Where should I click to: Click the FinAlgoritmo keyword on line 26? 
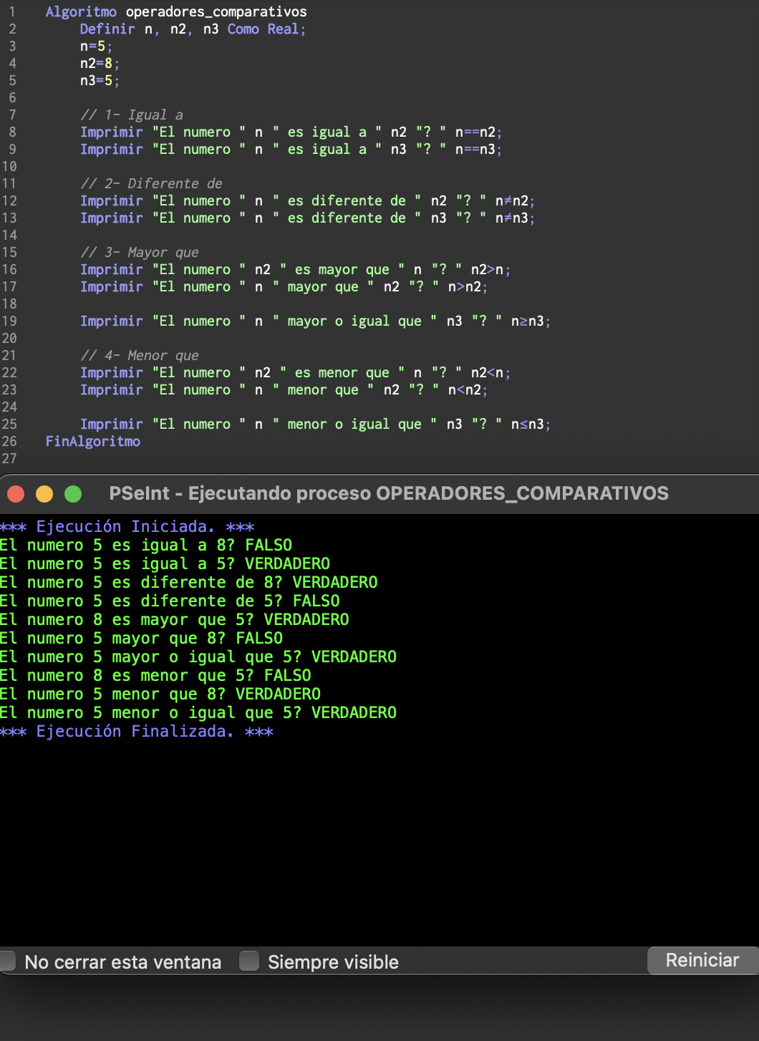click(x=92, y=442)
